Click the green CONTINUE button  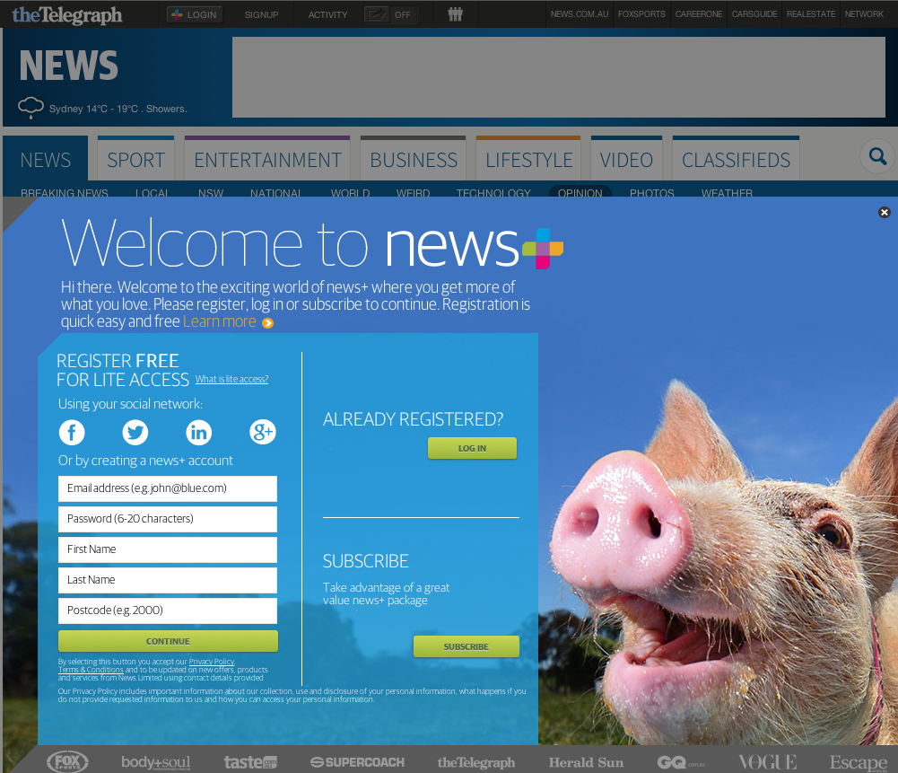point(168,641)
